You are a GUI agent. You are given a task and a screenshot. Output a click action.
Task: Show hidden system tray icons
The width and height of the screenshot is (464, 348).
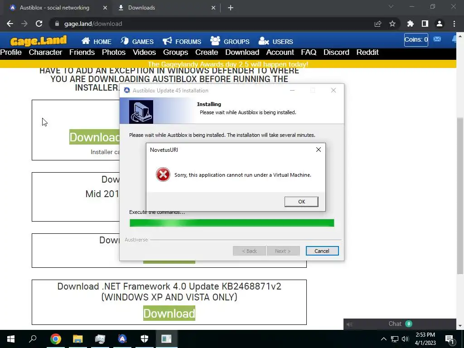(383, 339)
